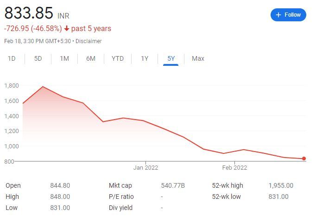Click the plus icon on Follow button

click(278, 15)
